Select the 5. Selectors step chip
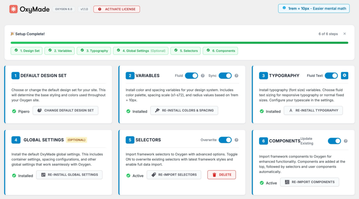This screenshot has height=199, width=359. pyautogui.click(x=185, y=51)
